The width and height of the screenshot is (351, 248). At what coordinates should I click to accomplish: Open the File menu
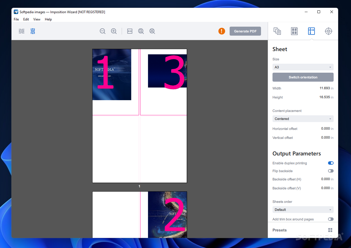[16, 19]
